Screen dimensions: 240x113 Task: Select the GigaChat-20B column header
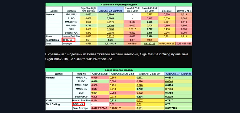click(100, 74)
